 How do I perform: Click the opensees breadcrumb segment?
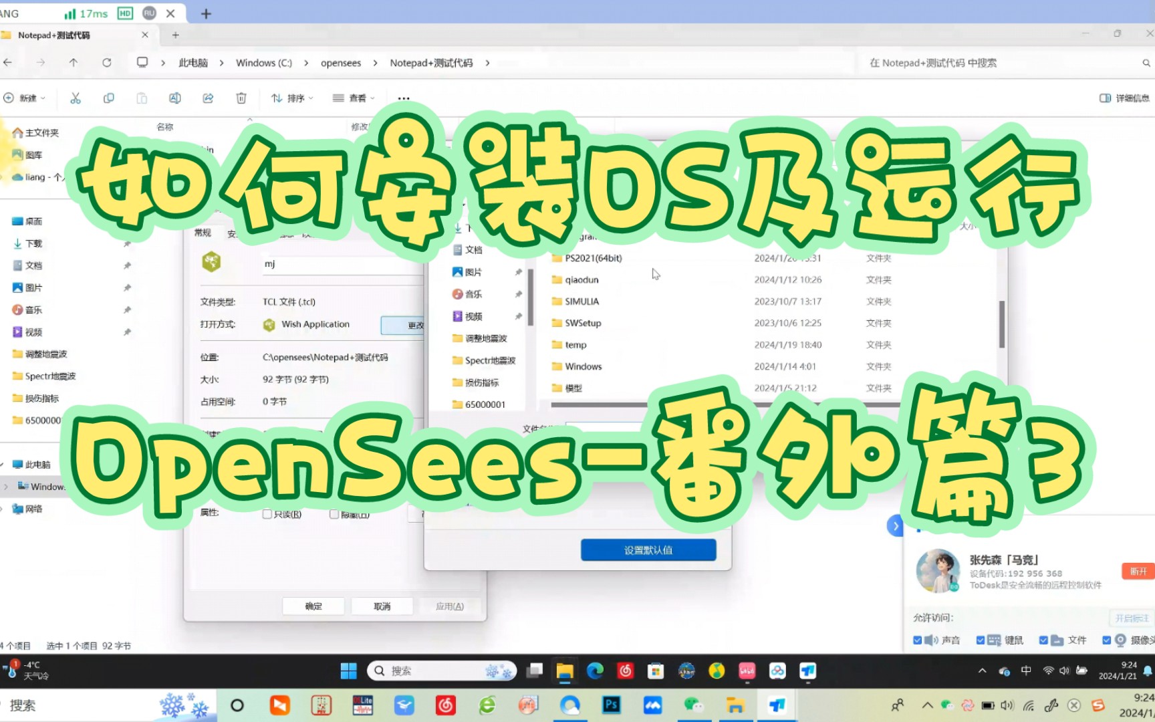(x=341, y=63)
